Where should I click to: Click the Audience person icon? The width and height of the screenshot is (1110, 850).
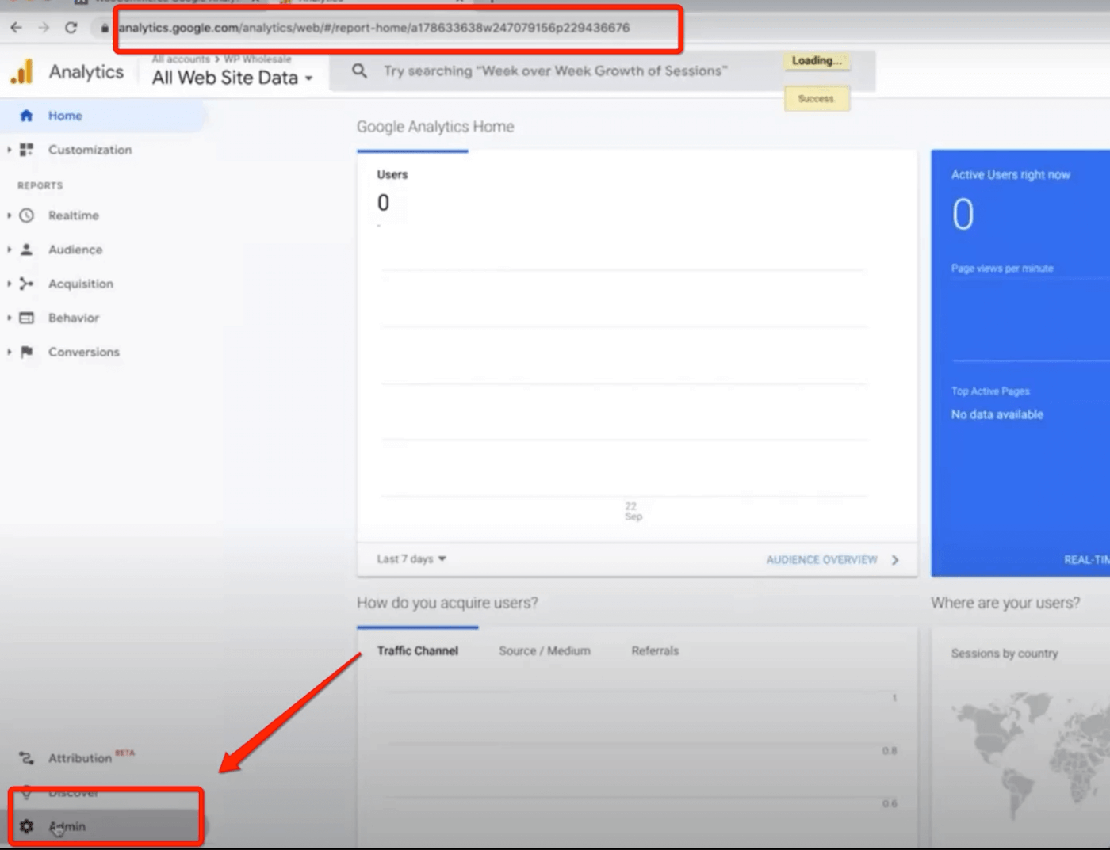(26, 250)
